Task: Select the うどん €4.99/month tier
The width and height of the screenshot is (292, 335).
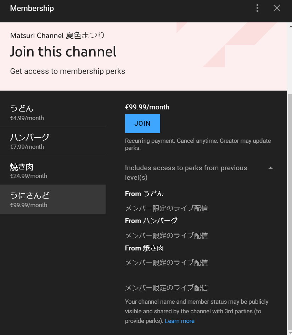Action: pyautogui.click(x=53, y=113)
